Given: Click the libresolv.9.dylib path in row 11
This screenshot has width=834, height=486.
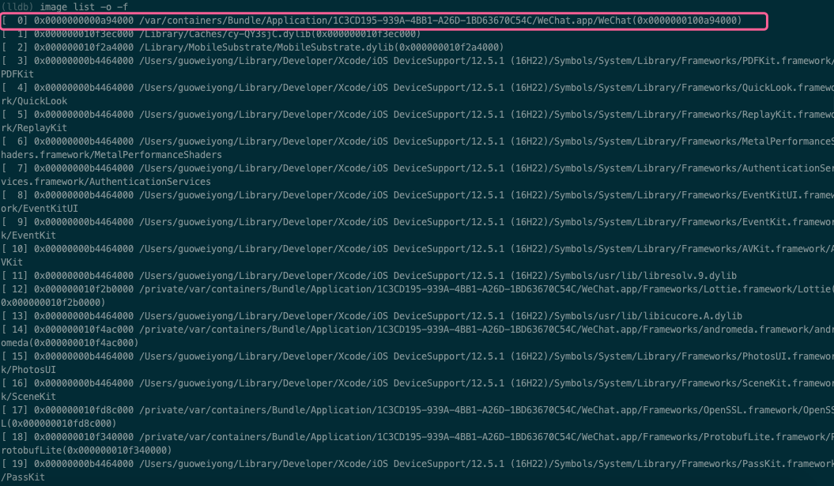Looking at the screenshot, I should tap(438, 276).
